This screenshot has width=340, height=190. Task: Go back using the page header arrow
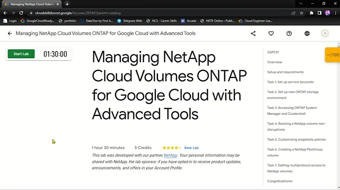[10, 33]
